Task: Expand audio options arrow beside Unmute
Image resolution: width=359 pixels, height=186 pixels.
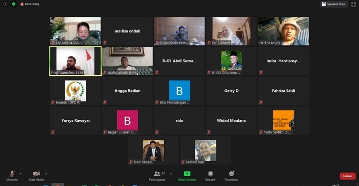Action: (20, 174)
